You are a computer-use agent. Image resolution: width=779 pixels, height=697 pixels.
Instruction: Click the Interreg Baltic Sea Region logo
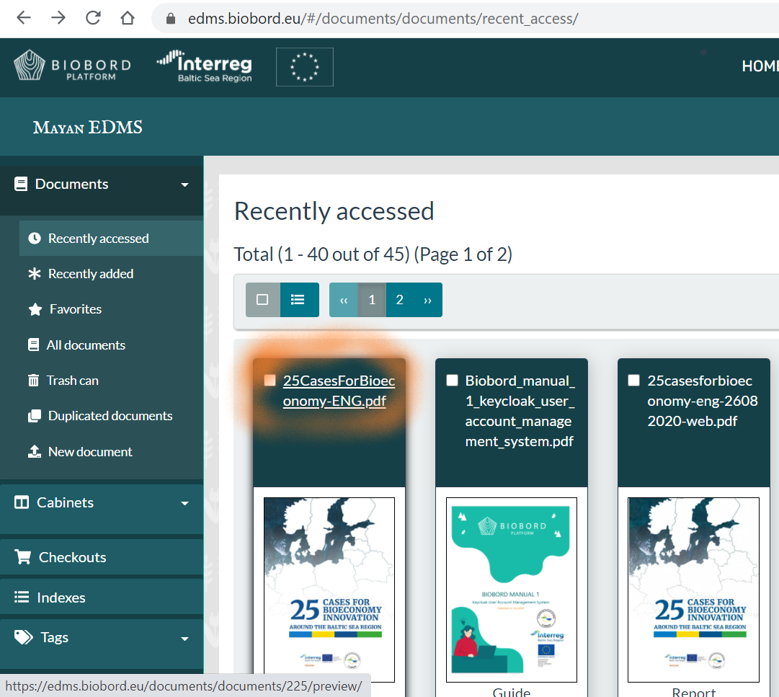pos(204,66)
